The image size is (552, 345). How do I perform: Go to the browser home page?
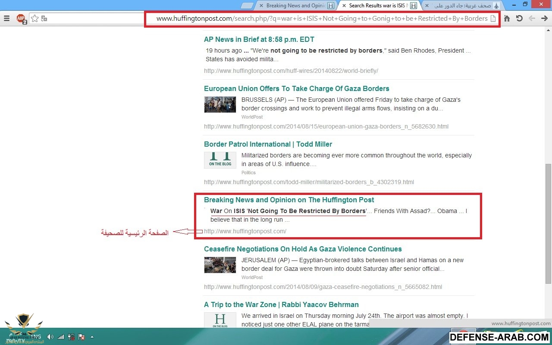507,19
